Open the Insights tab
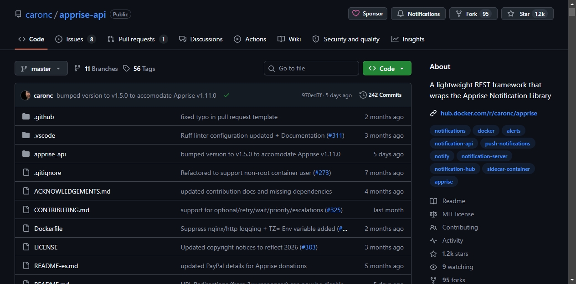This screenshot has height=284, width=576. point(408,39)
